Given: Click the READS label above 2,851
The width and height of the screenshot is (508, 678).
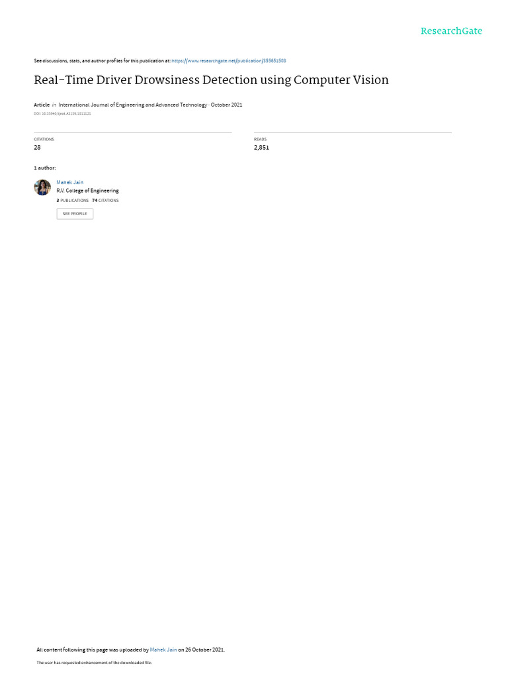Looking at the screenshot, I should [x=260, y=139].
